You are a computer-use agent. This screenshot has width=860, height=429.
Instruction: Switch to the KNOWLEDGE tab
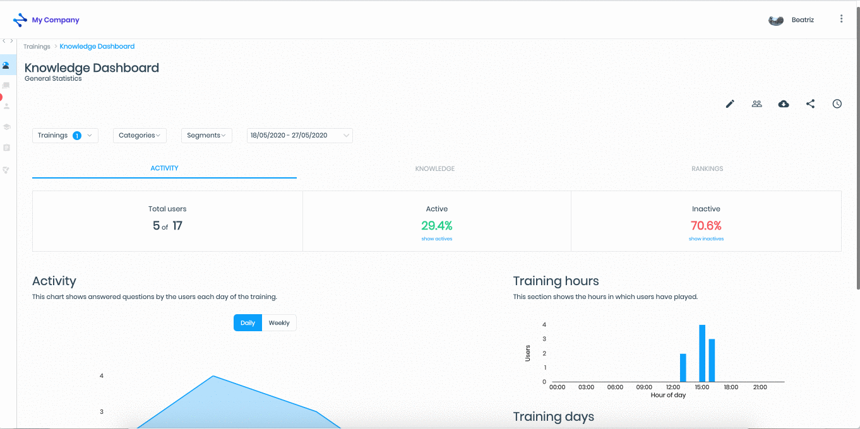coord(435,169)
